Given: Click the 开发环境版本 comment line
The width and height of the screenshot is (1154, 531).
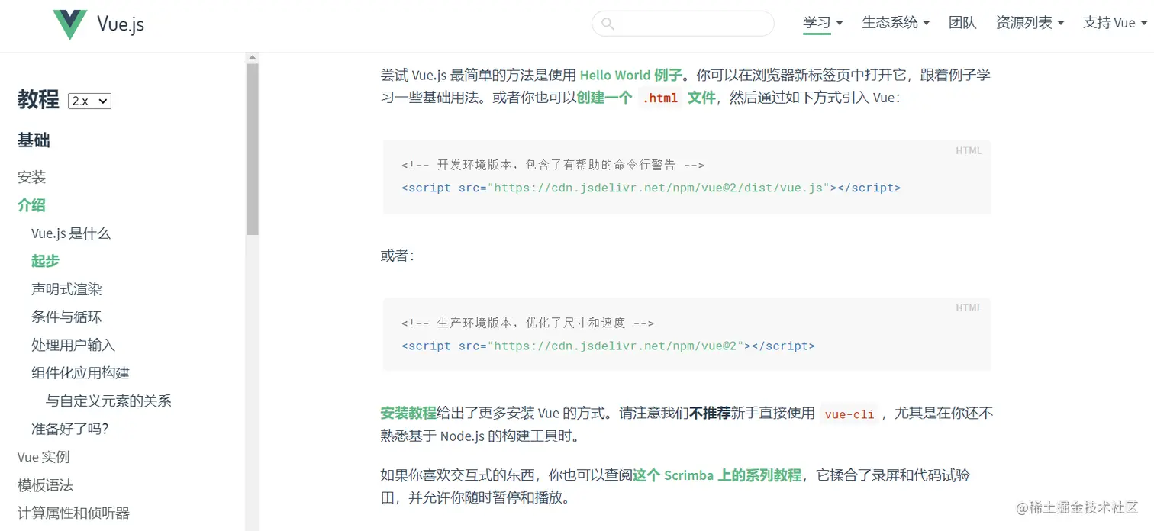Looking at the screenshot, I should pos(553,165).
